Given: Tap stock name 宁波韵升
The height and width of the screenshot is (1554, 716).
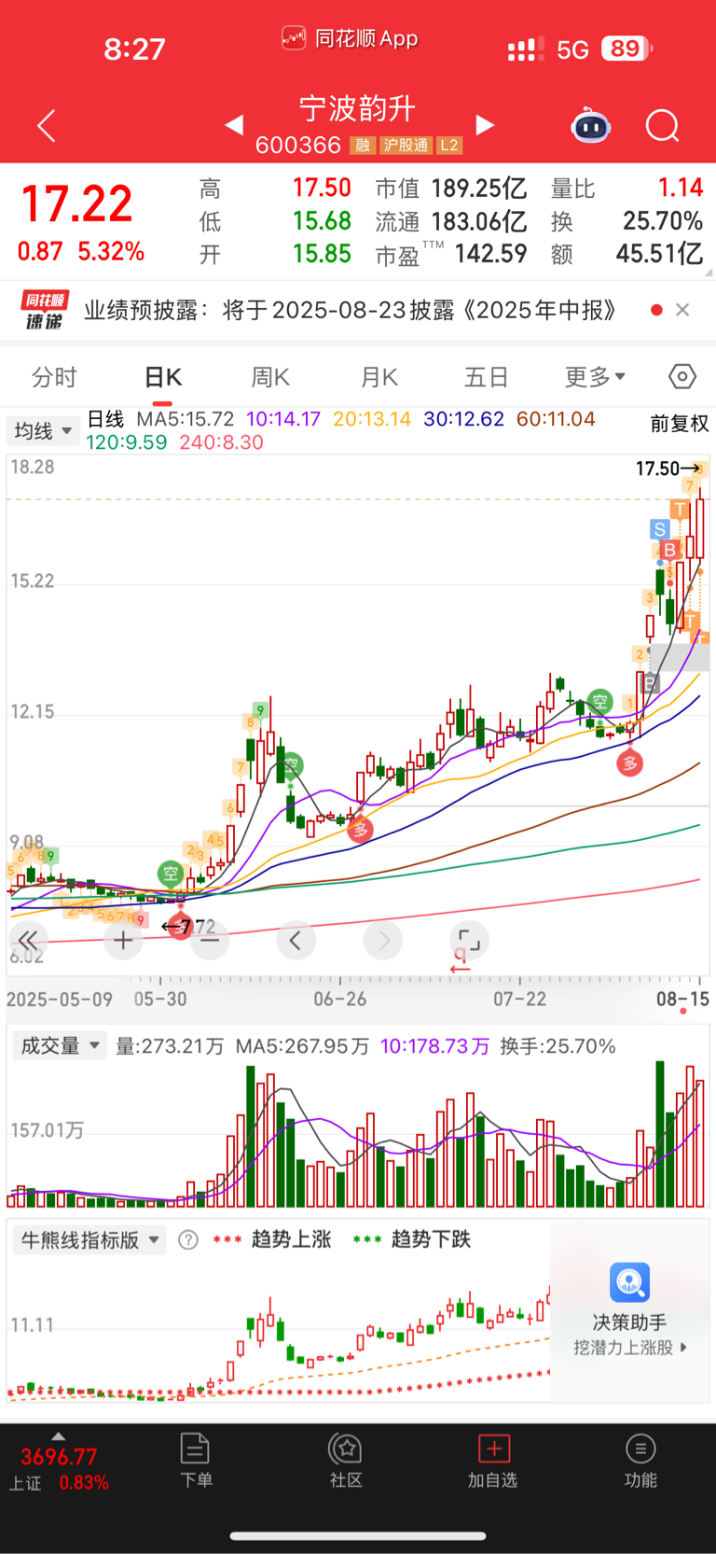Looking at the screenshot, I should 358,108.
